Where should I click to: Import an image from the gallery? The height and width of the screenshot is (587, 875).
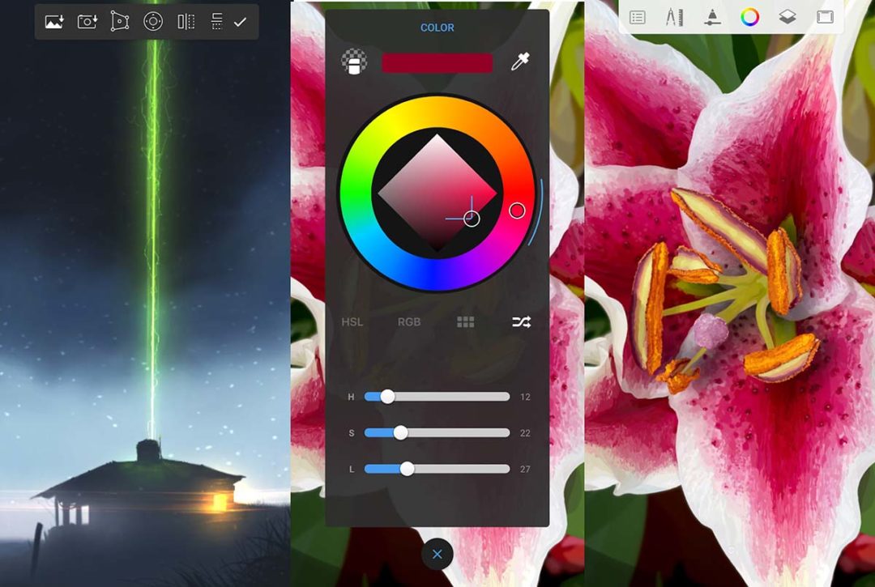53,21
